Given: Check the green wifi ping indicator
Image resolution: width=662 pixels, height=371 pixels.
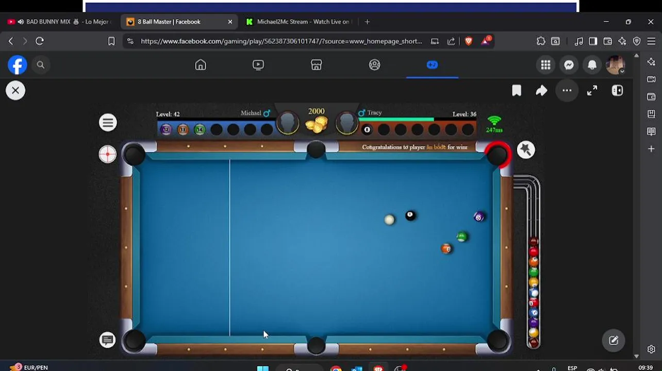Looking at the screenshot, I should point(494,123).
